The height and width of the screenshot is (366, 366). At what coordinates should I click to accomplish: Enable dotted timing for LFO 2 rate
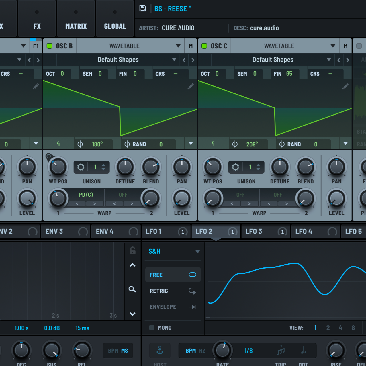(303, 350)
